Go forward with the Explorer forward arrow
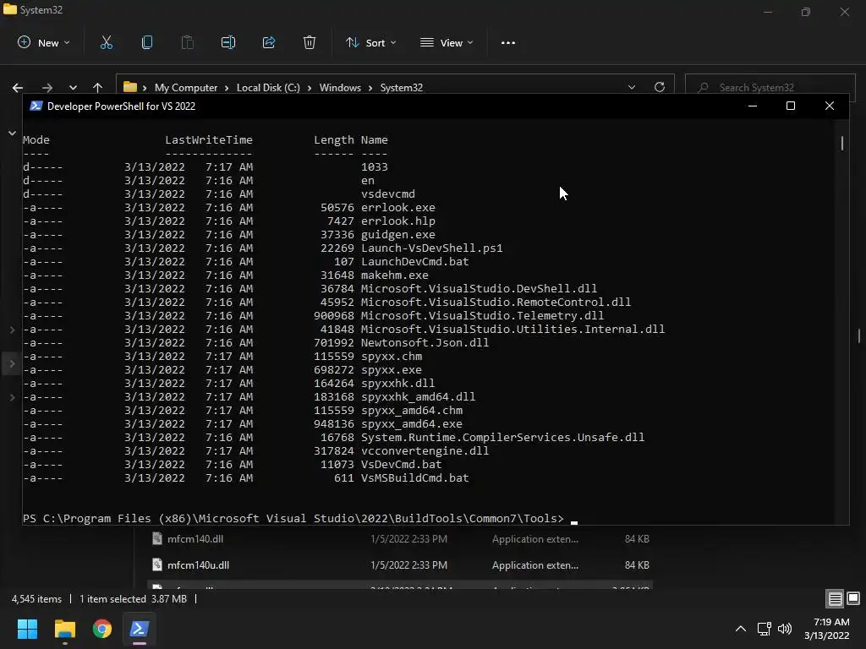 click(47, 87)
